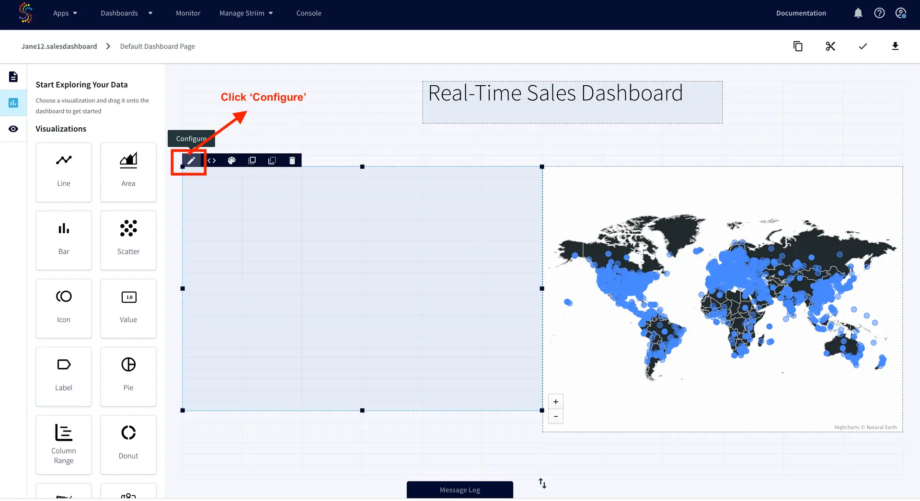Click the checkmark to finish editing

862,46
